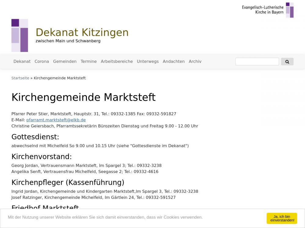This screenshot has height=228, width=305.
Task: Click the Kirchengemeinde Marktsteft page heading
Action: 83,97
